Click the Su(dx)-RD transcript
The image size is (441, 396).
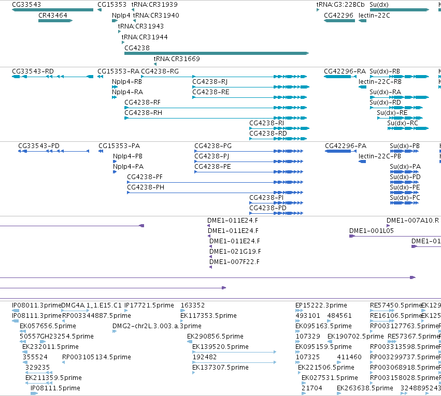click(x=386, y=102)
